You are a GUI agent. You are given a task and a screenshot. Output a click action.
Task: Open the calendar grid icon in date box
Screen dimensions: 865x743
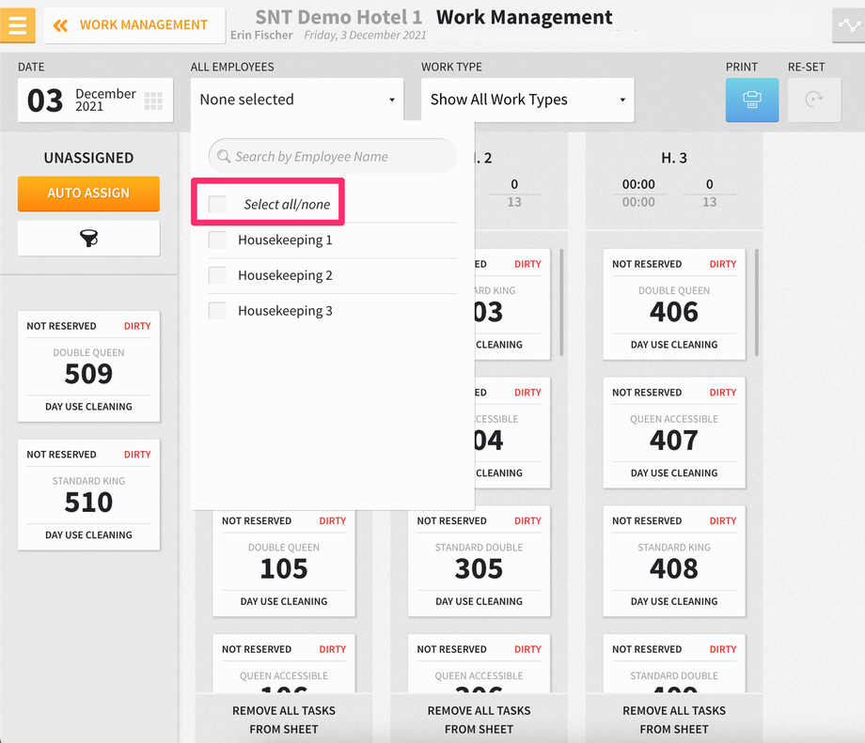tap(153, 101)
